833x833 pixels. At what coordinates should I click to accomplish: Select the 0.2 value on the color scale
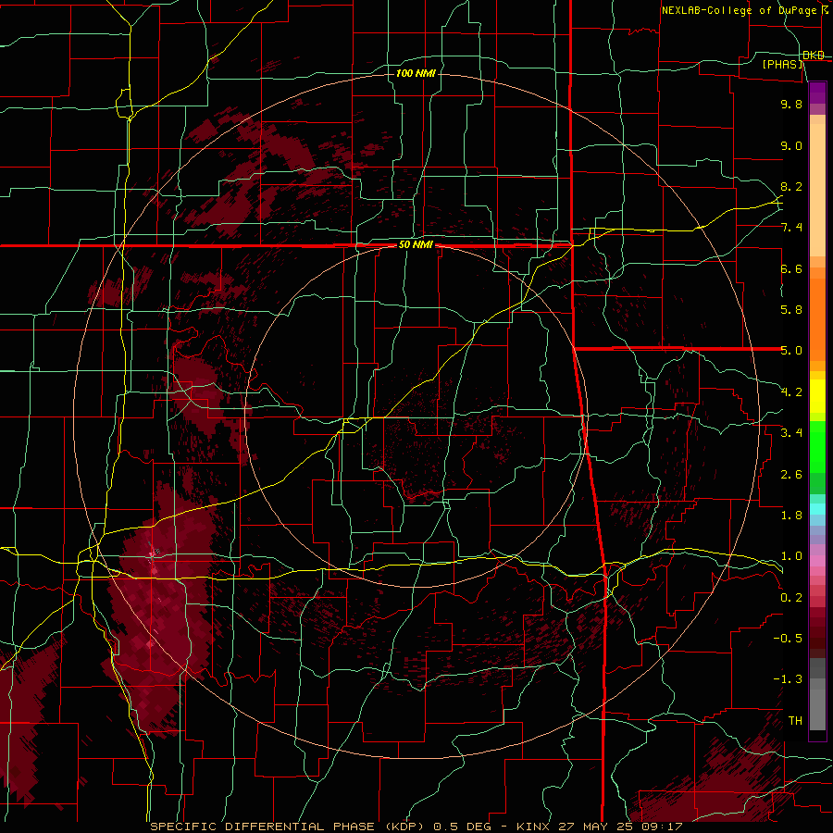791,598
